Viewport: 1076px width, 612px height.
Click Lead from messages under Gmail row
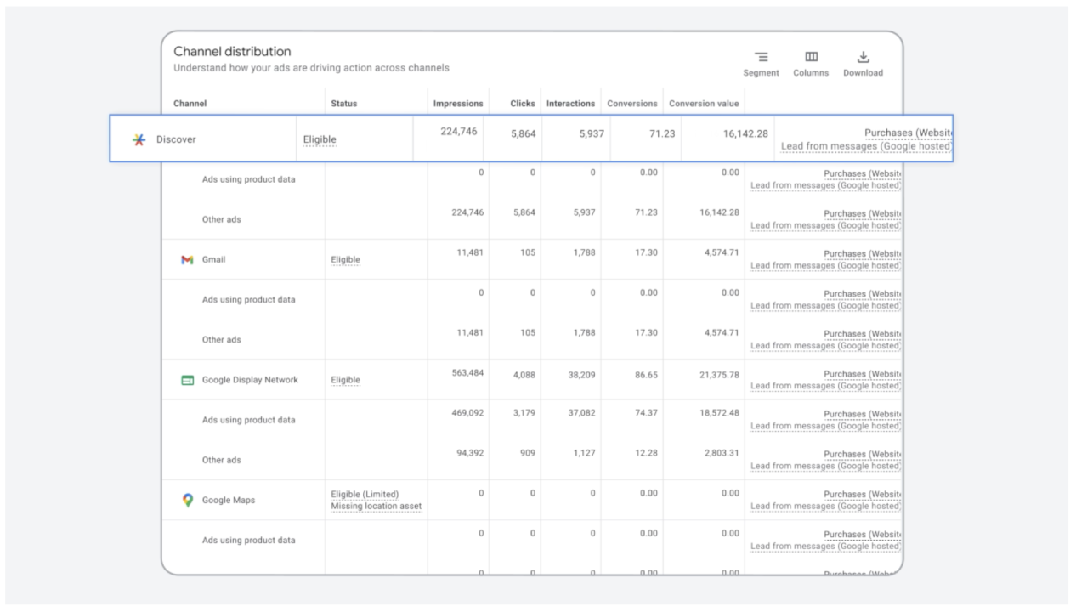(x=824, y=265)
